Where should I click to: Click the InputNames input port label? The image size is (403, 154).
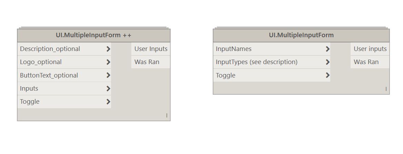[x=233, y=49]
